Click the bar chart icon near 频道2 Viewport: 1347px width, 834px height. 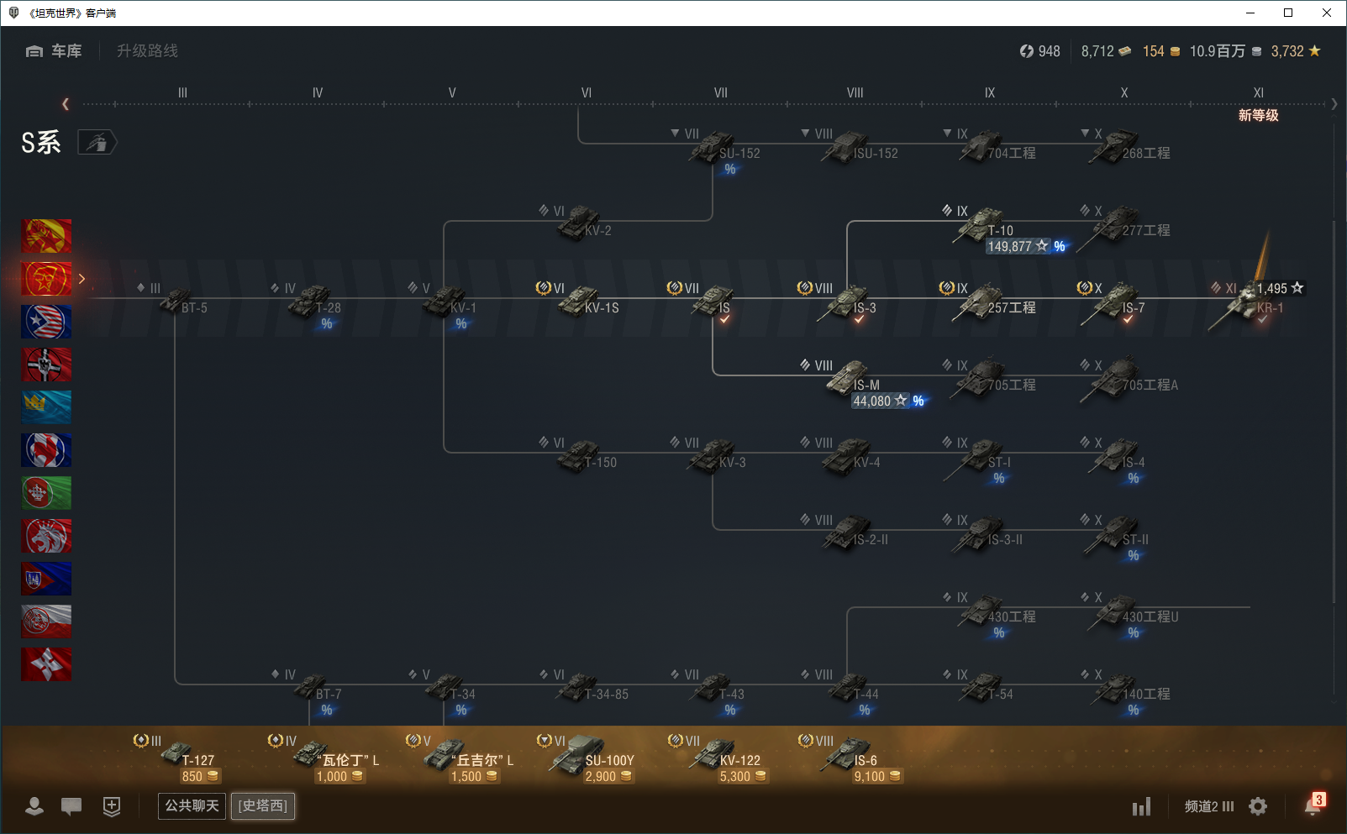(x=1141, y=807)
